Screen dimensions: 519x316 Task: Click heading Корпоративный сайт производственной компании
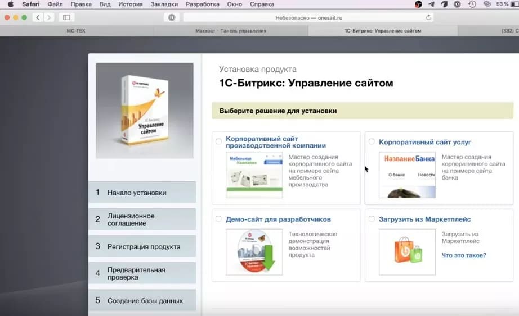tap(276, 142)
